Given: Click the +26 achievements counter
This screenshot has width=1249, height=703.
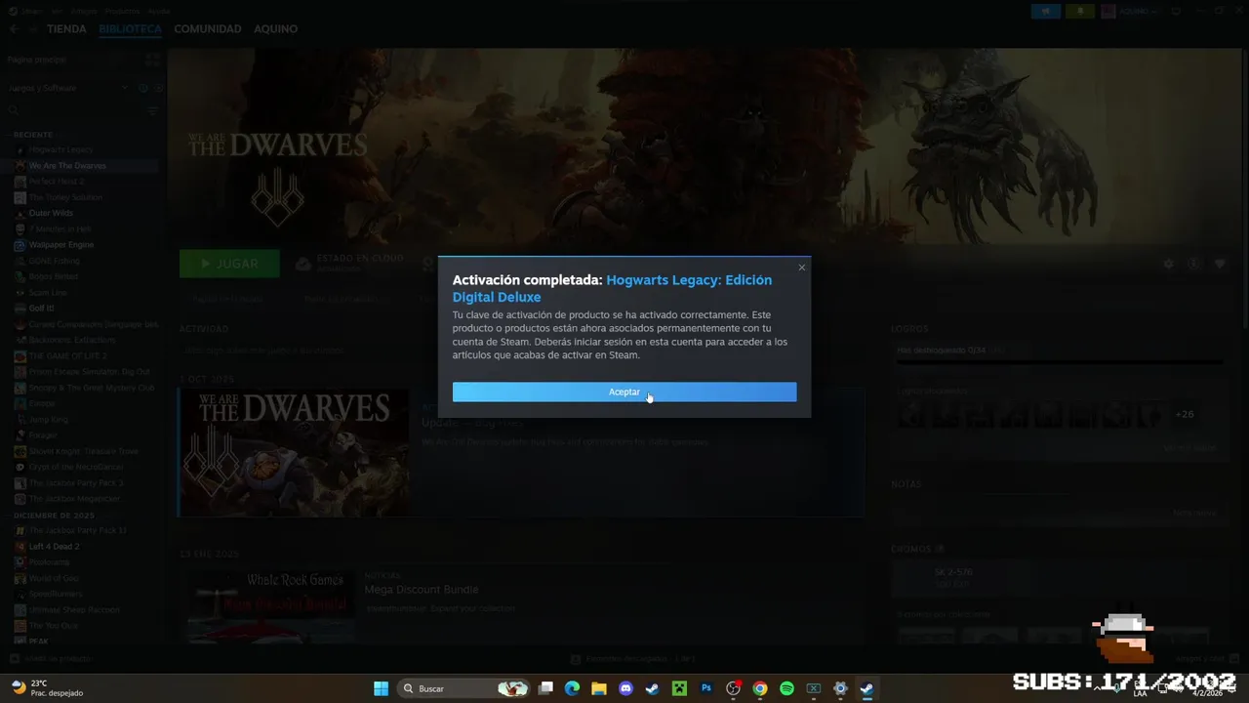Looking at the screenshot, I should 1184,414.
